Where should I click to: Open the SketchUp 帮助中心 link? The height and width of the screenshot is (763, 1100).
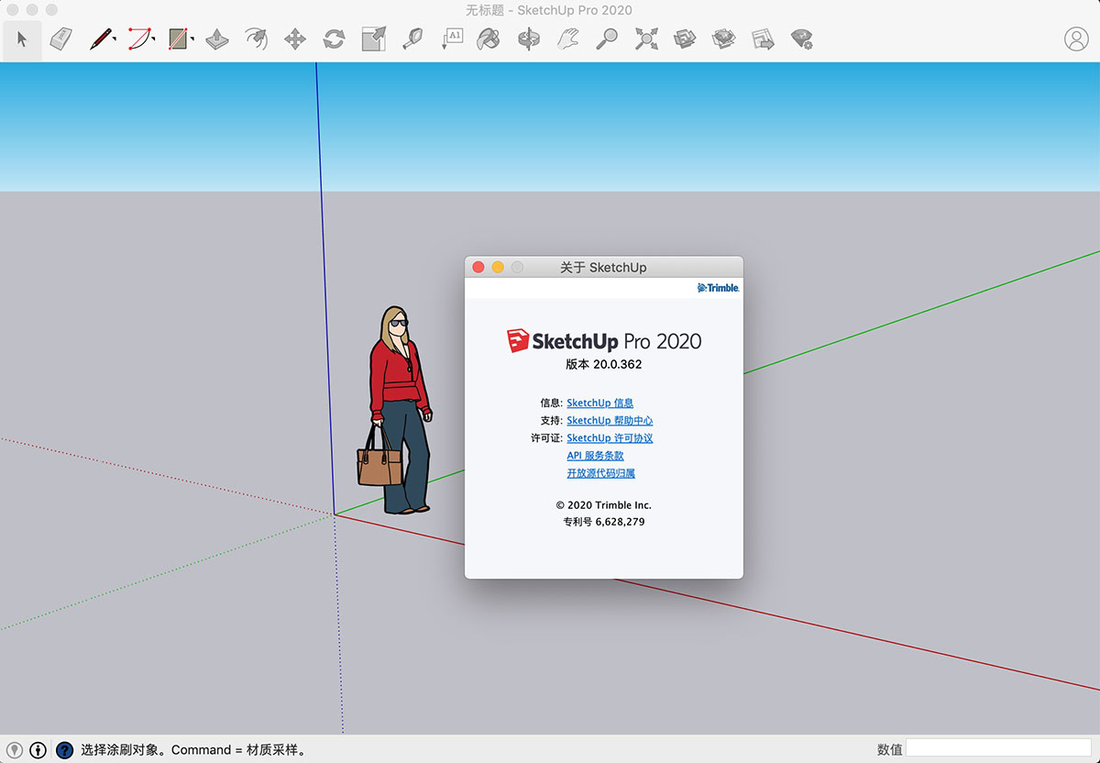click(610, 420)
